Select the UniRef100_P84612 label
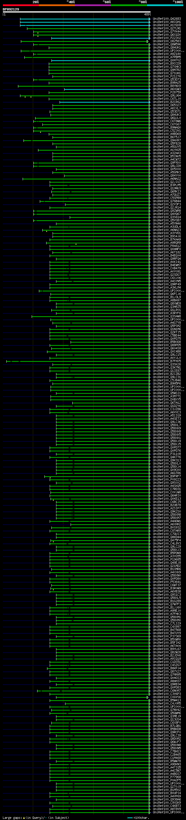 coord(167,246)
